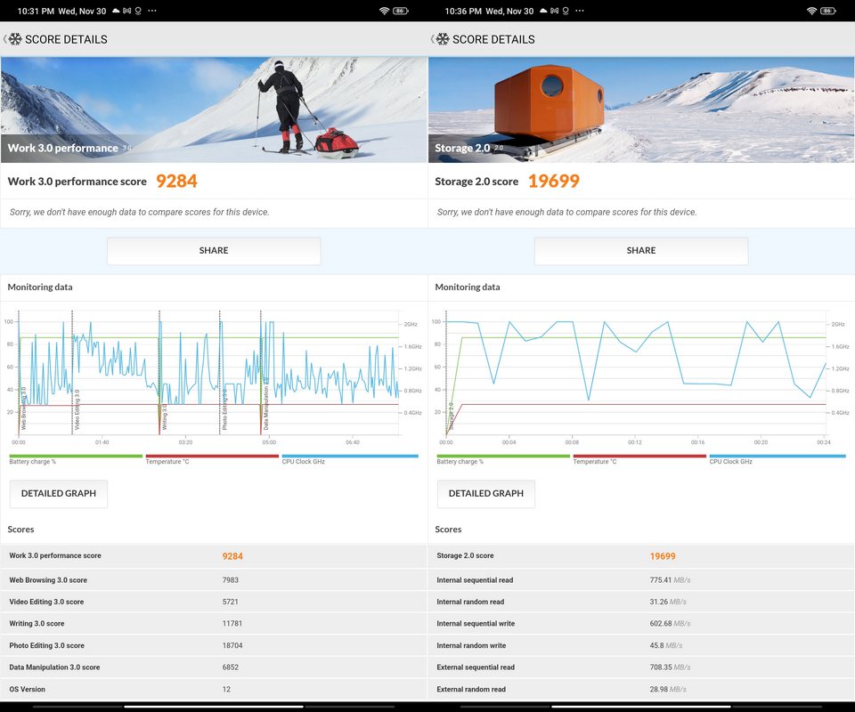Tap three-dots icon in right status bar
This screenshot has width=855, height=712.
[580, 11]
